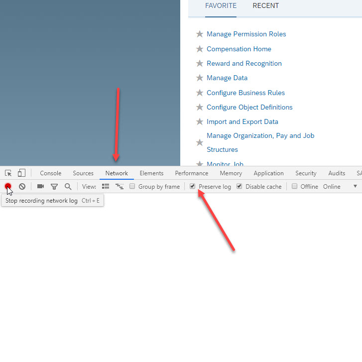Open Manage Organization, Pay and Job Structures
The height and width of the screenshot is (362, 362).
(x=260, y=142)
